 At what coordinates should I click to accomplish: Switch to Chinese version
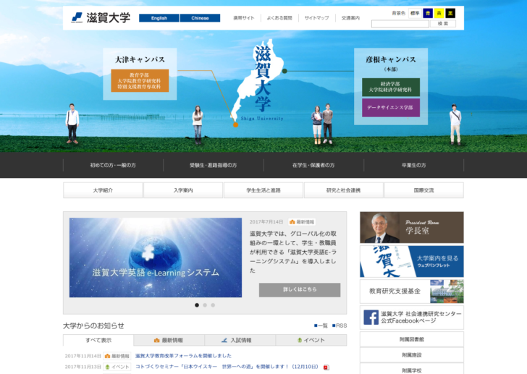pos(200,18)
